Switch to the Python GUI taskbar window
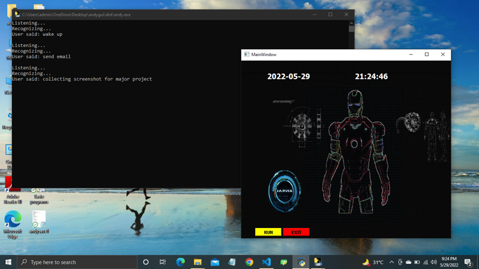 tap(301, 262)
